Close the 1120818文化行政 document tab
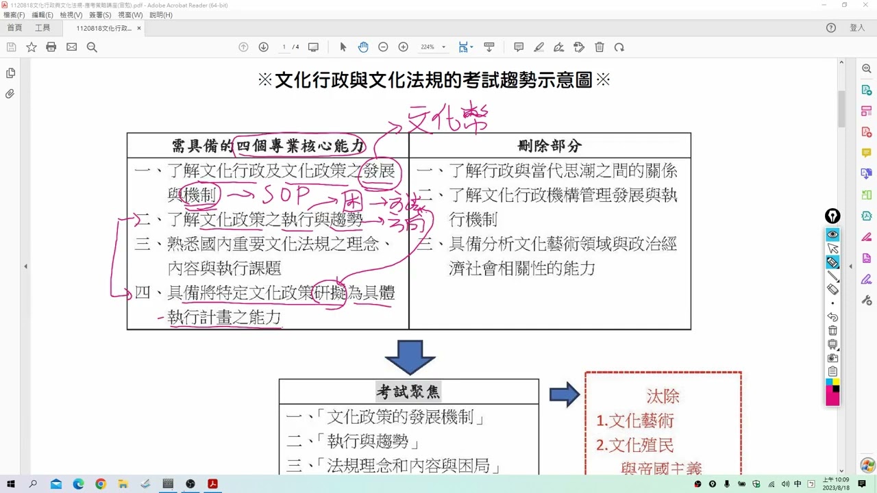 coord(139,28)
